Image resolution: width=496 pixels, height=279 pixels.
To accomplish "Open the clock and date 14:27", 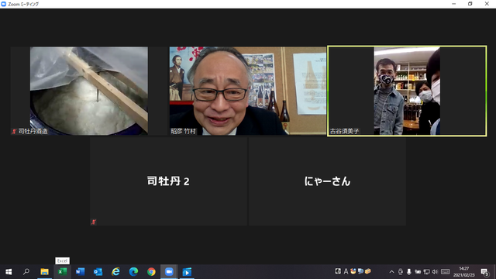I will (x=464, y=272).
